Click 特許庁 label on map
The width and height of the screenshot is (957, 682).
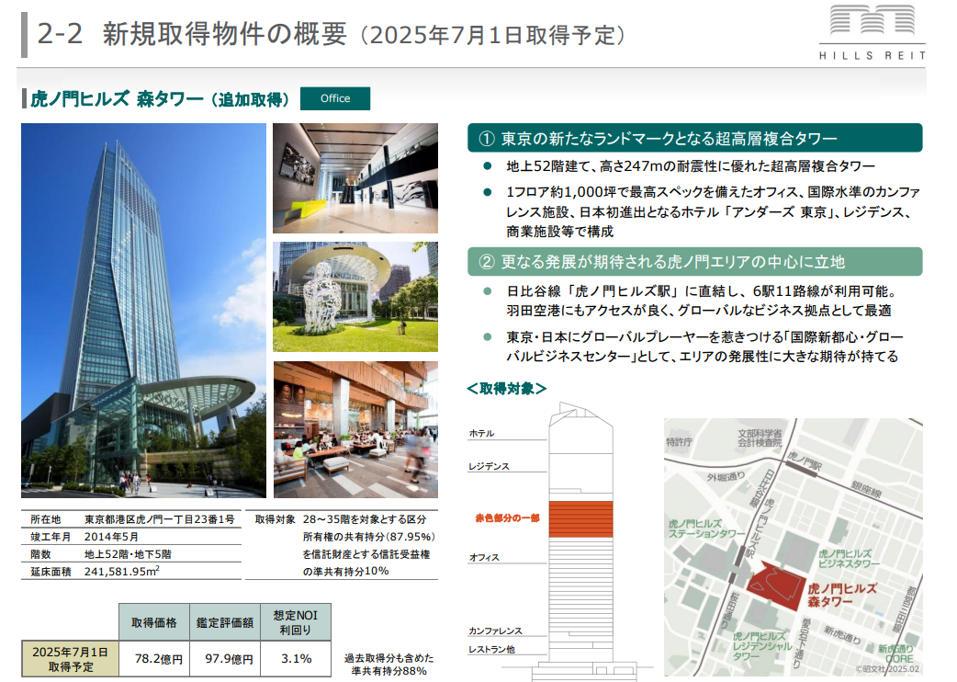point(679,442)
